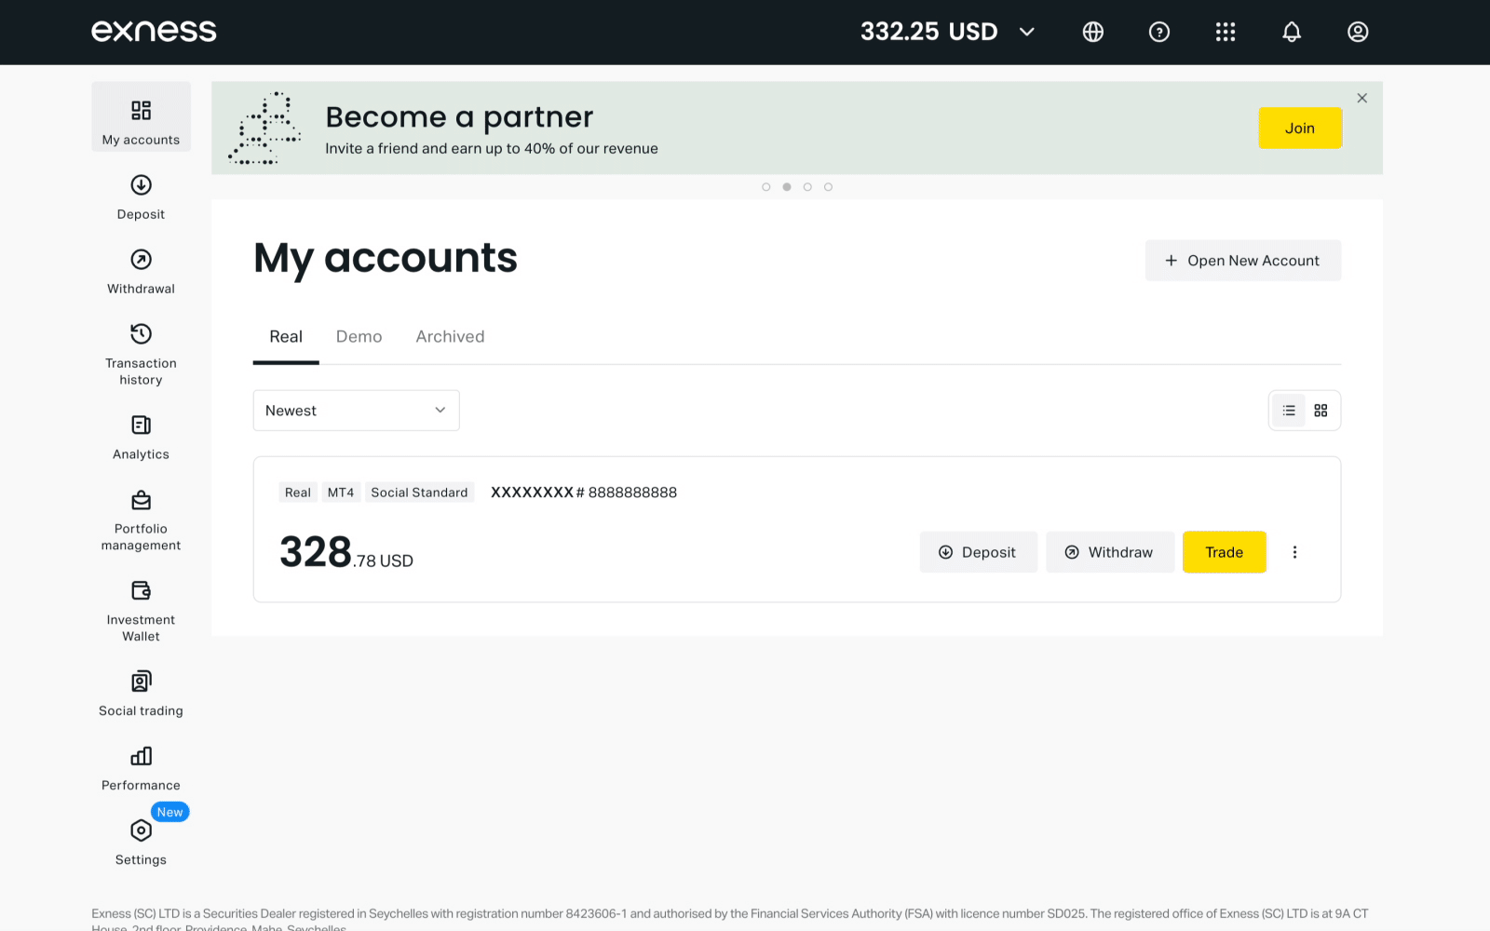Dismiss the Become a partner banner

tap(1362, 98)
